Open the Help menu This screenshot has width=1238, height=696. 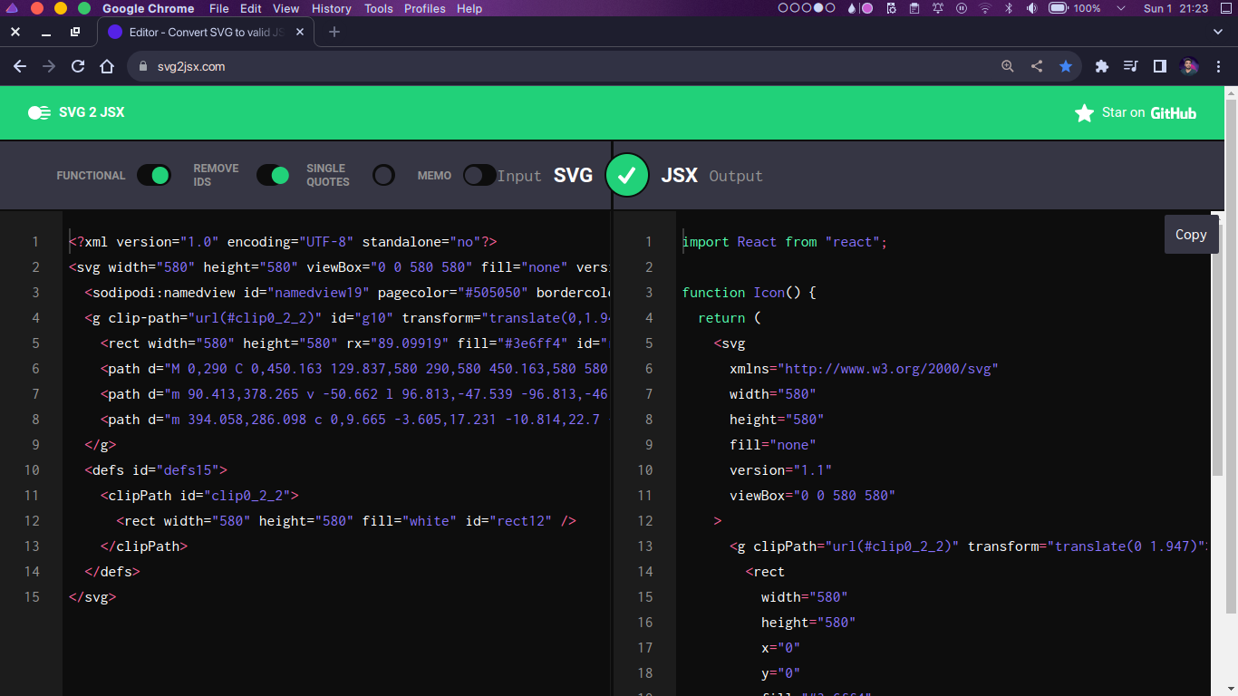469,8
